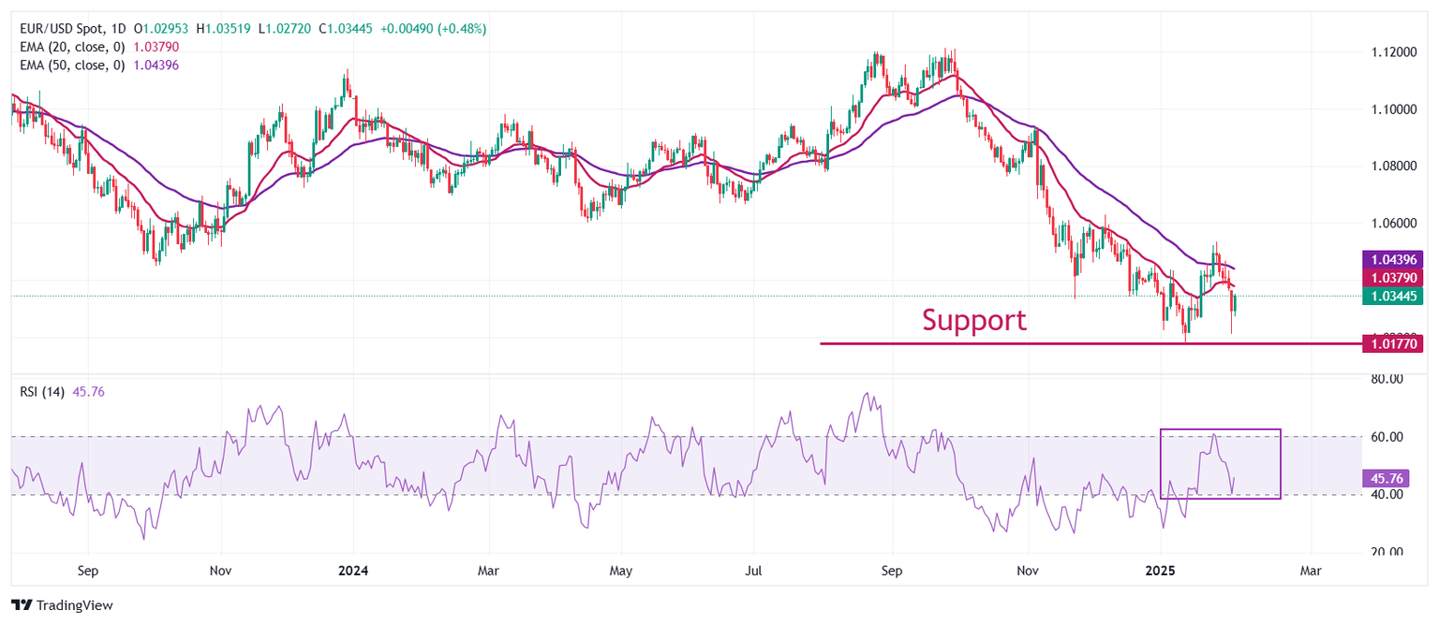Click the 1.01770 support level price tag
Image resolution: width=1439 pixels, height=624 pixels.
tap(1390, 343)
